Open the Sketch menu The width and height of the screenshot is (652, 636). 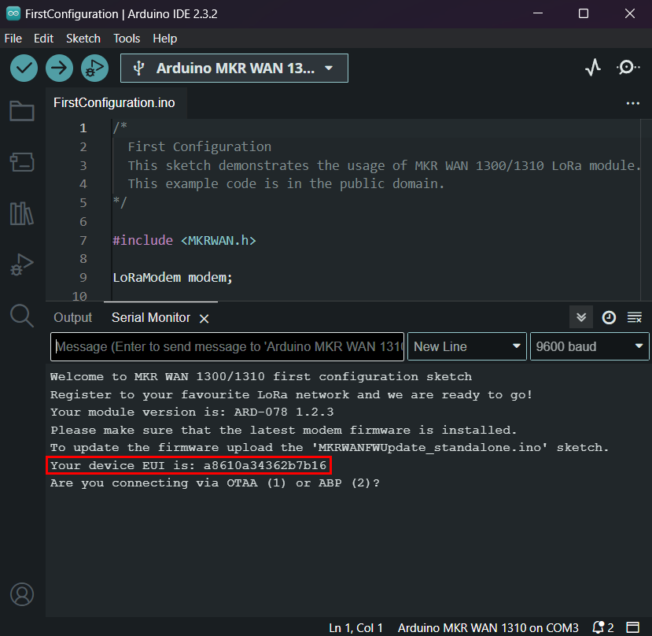pos(83,38)
